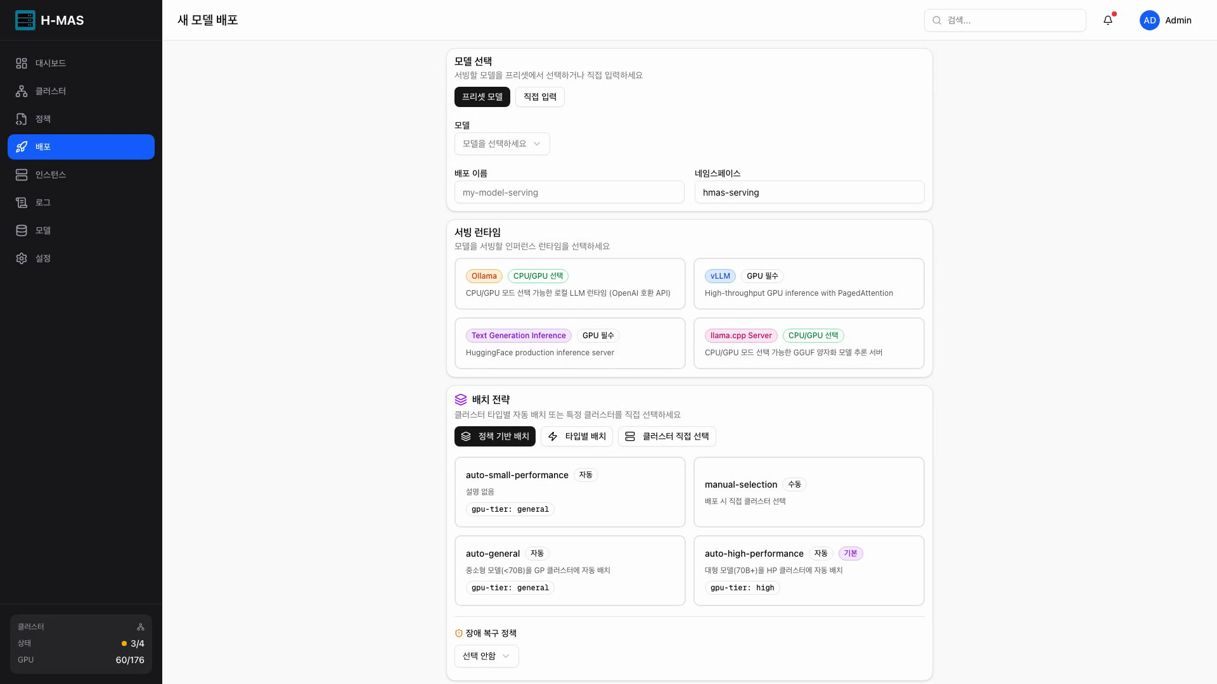Select the Ollama serving runtime card

(569, 284)
